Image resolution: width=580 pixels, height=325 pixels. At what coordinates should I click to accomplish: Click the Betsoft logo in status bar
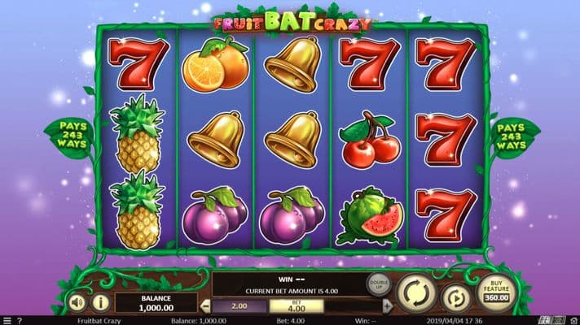(x=551, y=321)
